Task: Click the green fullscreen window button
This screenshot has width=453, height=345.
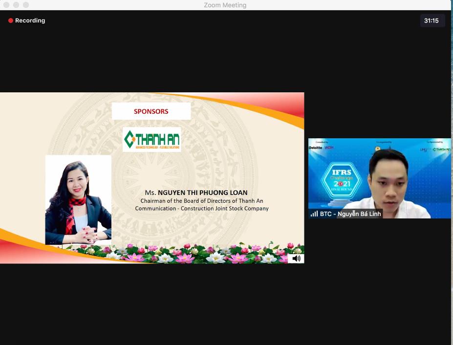Action: [26, 4]
